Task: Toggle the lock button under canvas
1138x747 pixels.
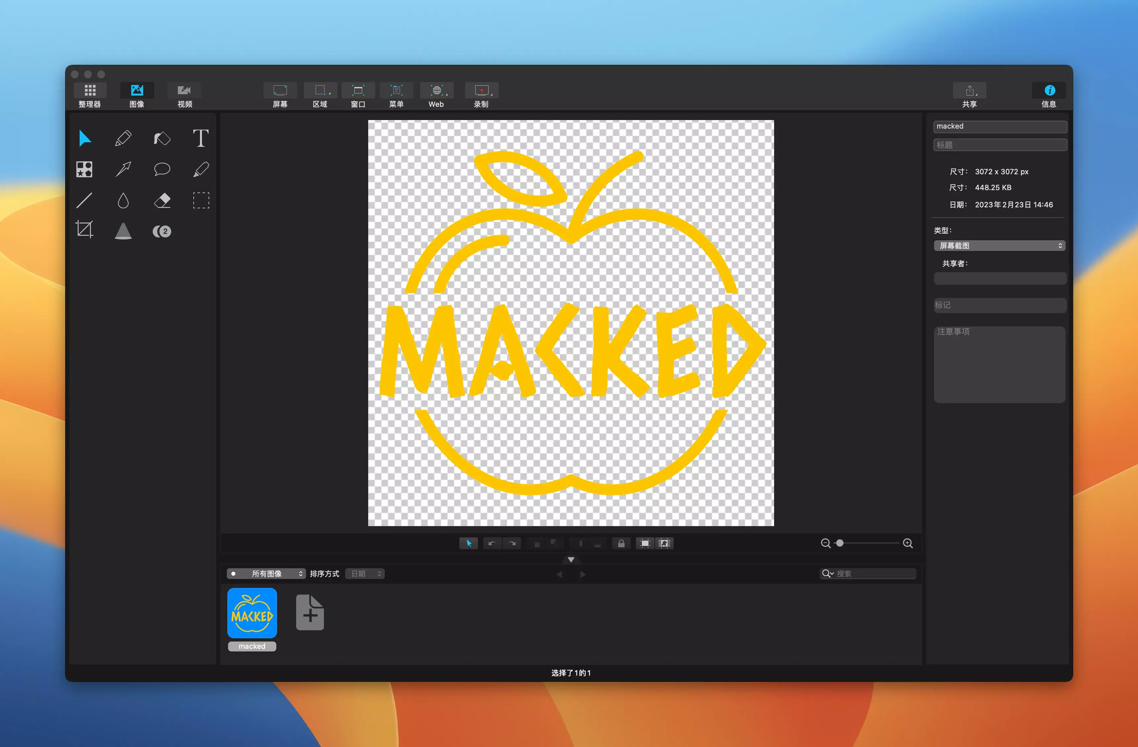Action: click(x=621, y=543)
